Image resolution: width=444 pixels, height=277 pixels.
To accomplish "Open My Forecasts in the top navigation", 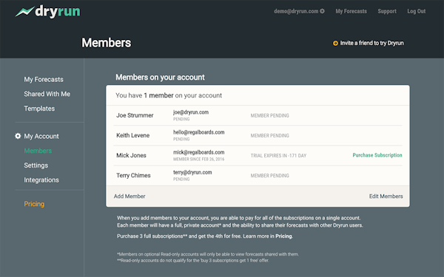I will 351,11.
